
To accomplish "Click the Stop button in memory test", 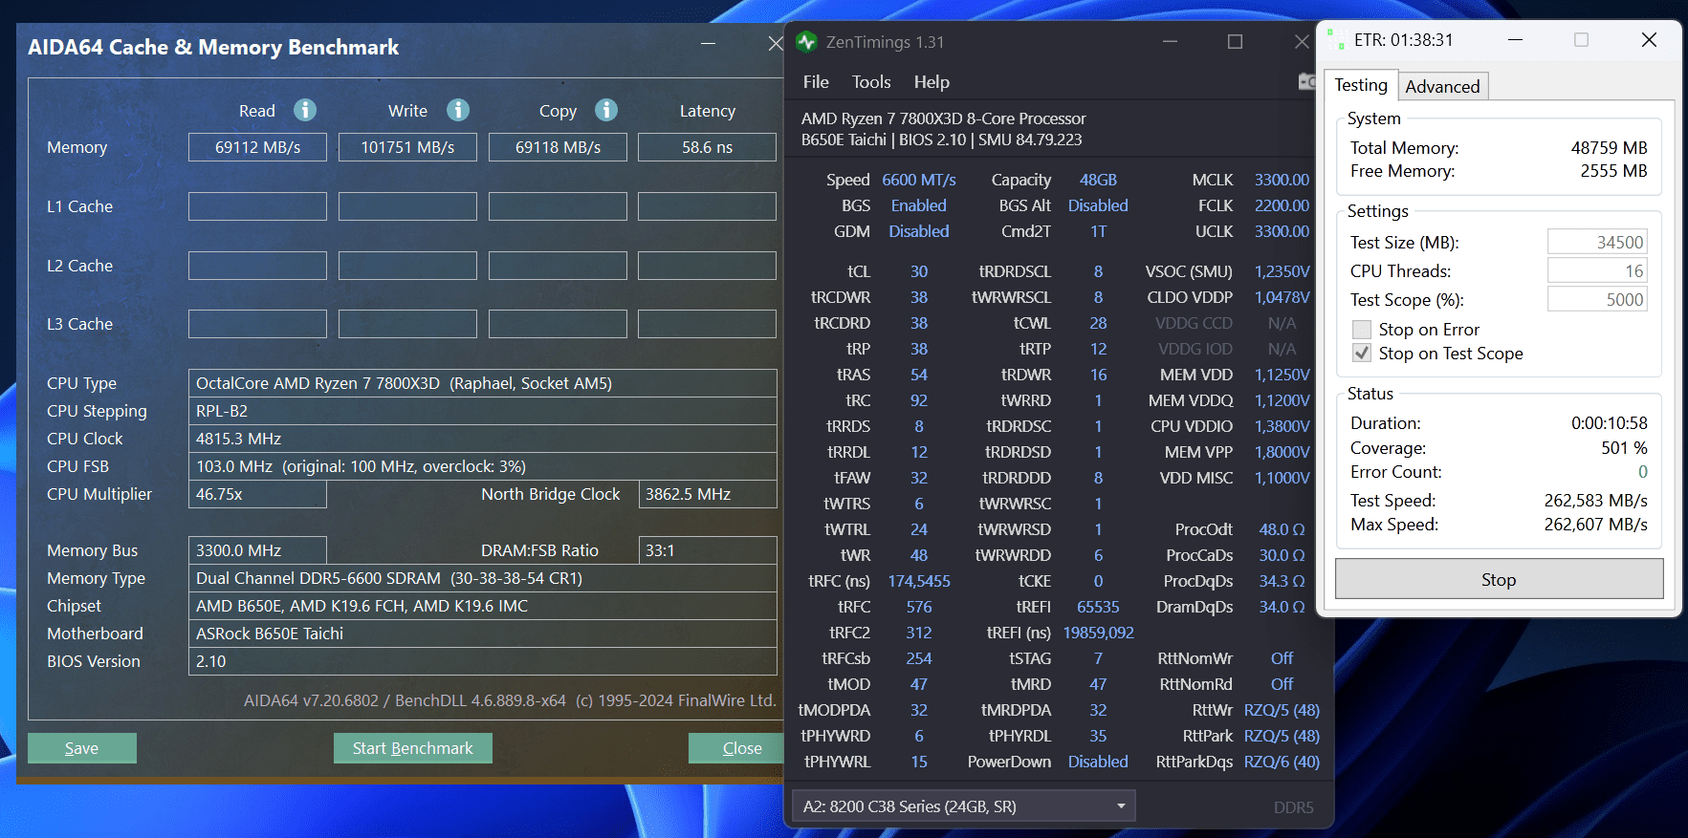I will pos(1499,580).
